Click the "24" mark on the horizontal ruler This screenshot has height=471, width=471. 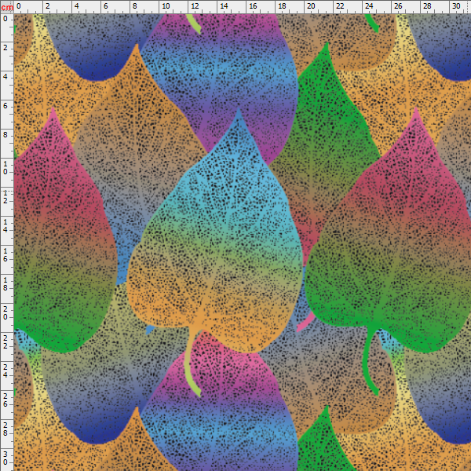pos(369,6)
